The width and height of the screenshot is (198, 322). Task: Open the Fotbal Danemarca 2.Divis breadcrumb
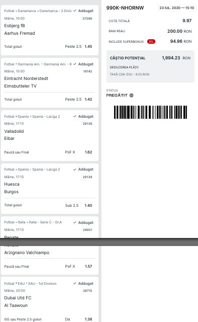coord(38,11)
